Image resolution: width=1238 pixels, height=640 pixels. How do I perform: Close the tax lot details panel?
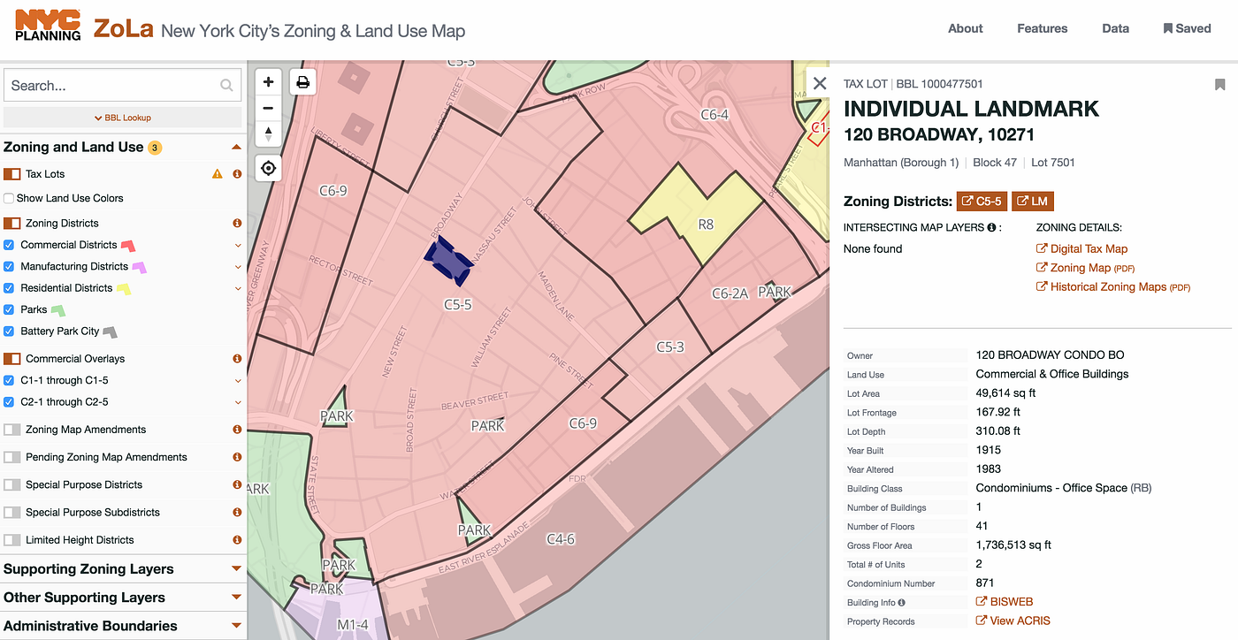[x=820, y=83]
